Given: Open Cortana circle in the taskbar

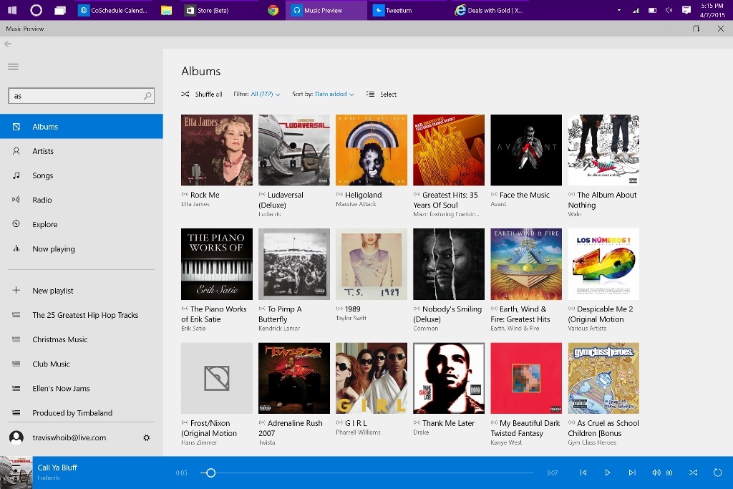Looking at the screenshot, I should click(x=36, y=10).
